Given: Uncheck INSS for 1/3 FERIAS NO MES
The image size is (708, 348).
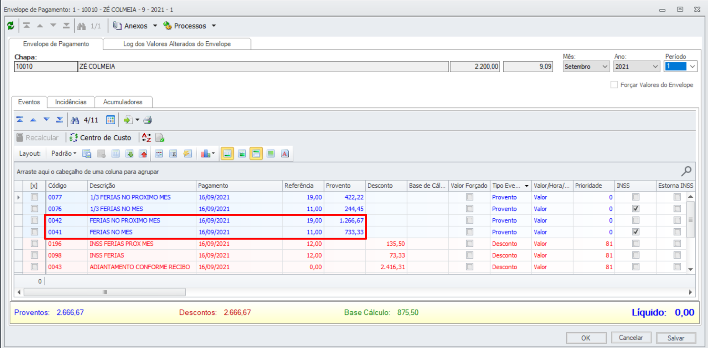Looking at the screenshot, I should 636,208.
